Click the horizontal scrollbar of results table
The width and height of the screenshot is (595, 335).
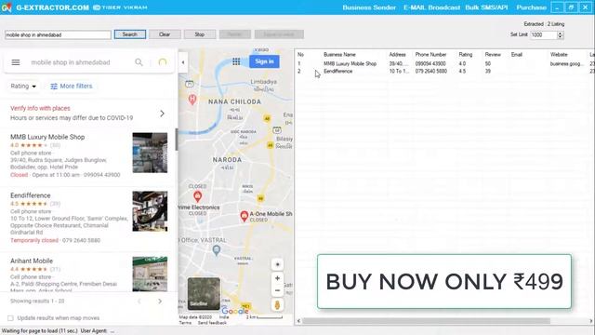tap(426, 321)
